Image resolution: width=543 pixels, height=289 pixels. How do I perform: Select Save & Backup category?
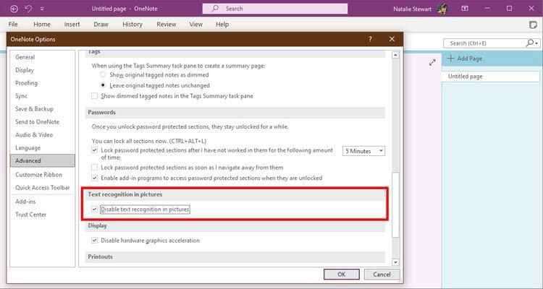42,109
